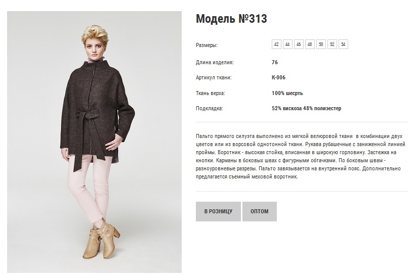Click the product length value 76
Viewport: 415px width, 277px height.
[275, 62]
